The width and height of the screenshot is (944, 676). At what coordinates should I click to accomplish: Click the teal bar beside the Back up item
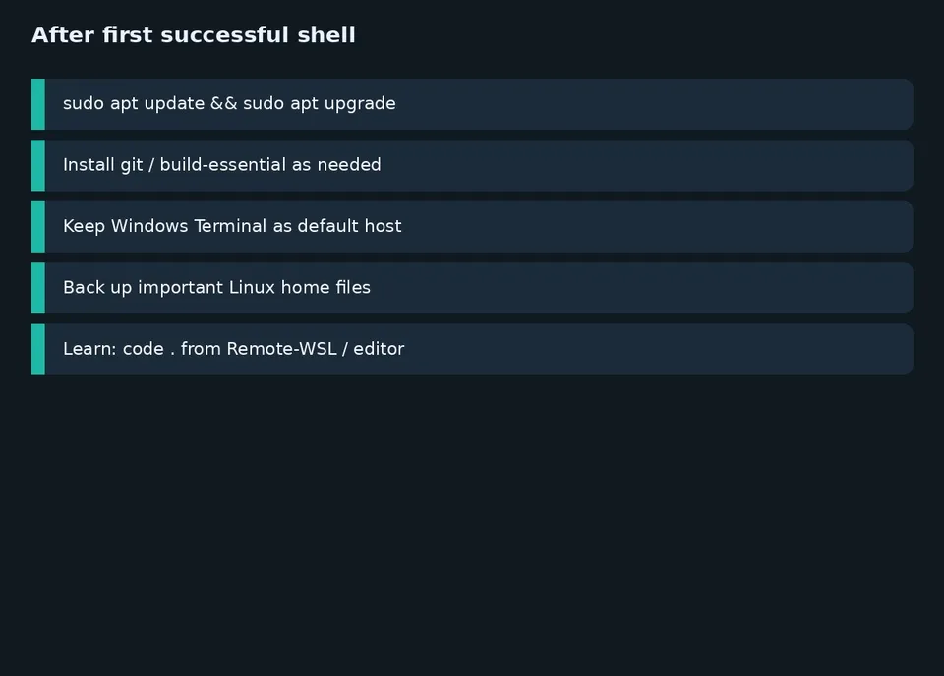point(38,288)
